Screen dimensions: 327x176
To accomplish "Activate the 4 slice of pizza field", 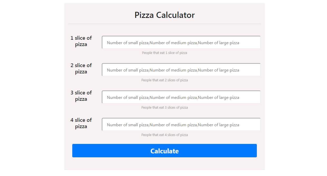I will tap(181, 125).
